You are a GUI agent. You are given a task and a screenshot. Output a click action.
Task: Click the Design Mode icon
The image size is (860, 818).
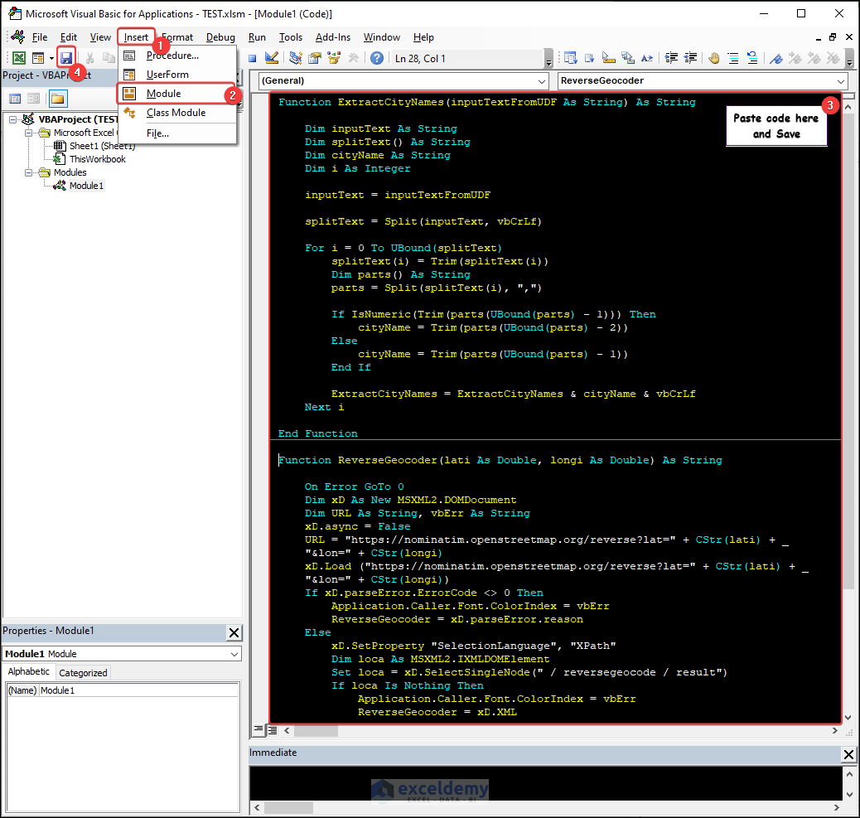272,58
